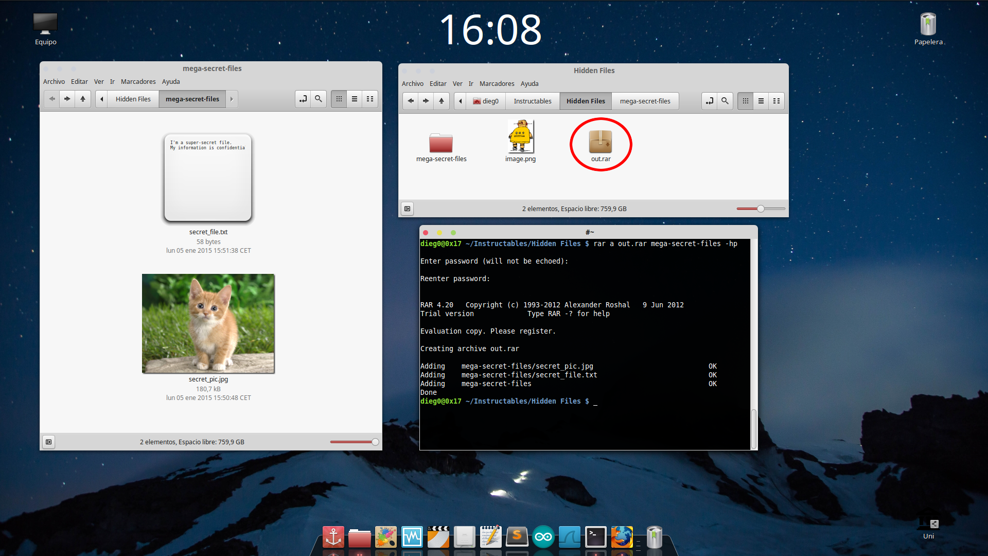Open Terminal from dock
This screenshot has height=556, width=988.
click(596, 537)
